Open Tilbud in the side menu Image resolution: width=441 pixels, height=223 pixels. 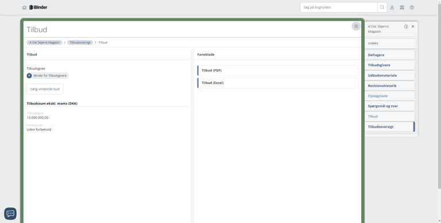pyautogui.click(x=389, y=117)
